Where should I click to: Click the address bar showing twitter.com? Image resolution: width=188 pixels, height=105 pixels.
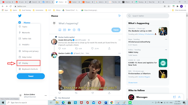(89, 6)
